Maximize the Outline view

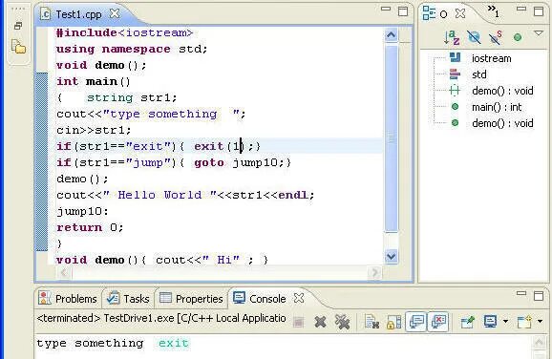click(x=539, y=11)
